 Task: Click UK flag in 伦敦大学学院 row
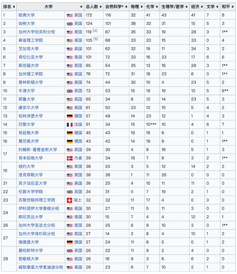point(70,192)
